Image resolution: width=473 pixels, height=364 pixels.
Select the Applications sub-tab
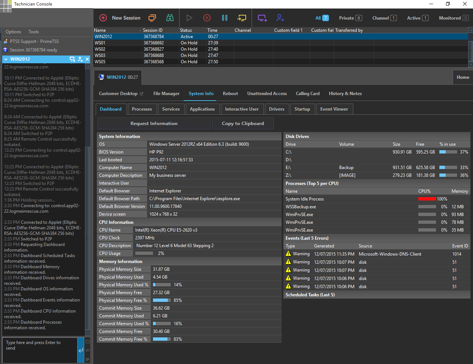[x=202, y=109]
